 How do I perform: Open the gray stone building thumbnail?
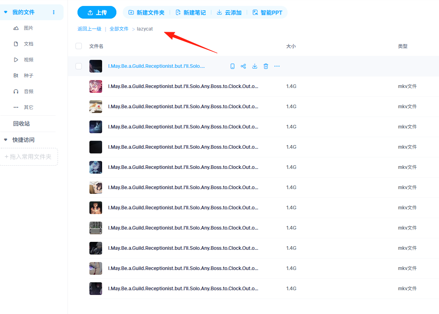click(x=96, y=228)
